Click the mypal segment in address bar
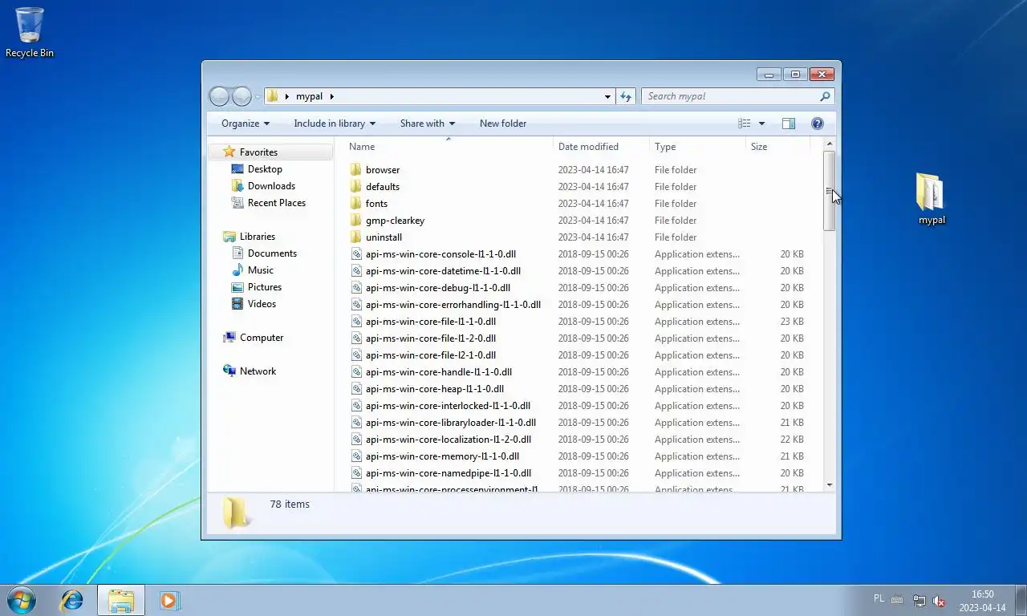 click(x=309, y=96)
